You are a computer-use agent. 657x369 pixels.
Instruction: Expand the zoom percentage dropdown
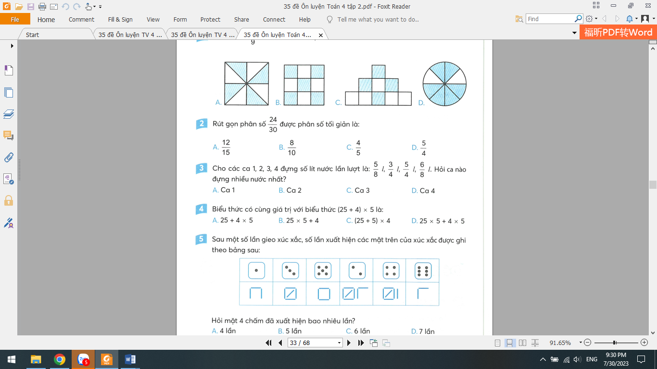tap(581, 343)
